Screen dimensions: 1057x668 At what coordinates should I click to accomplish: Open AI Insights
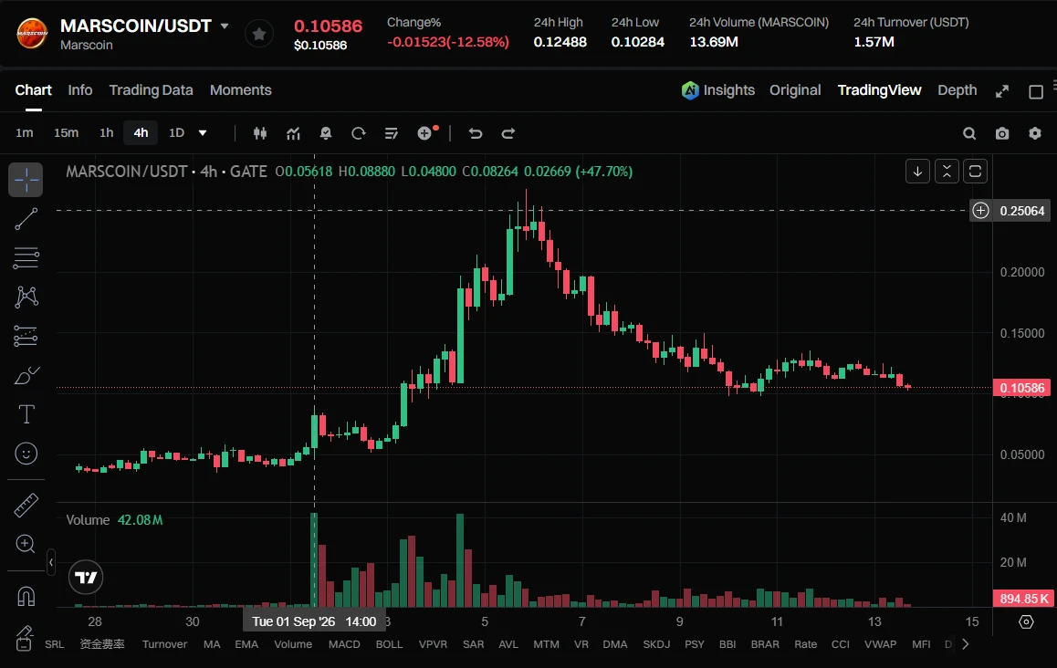pos(718,90)
